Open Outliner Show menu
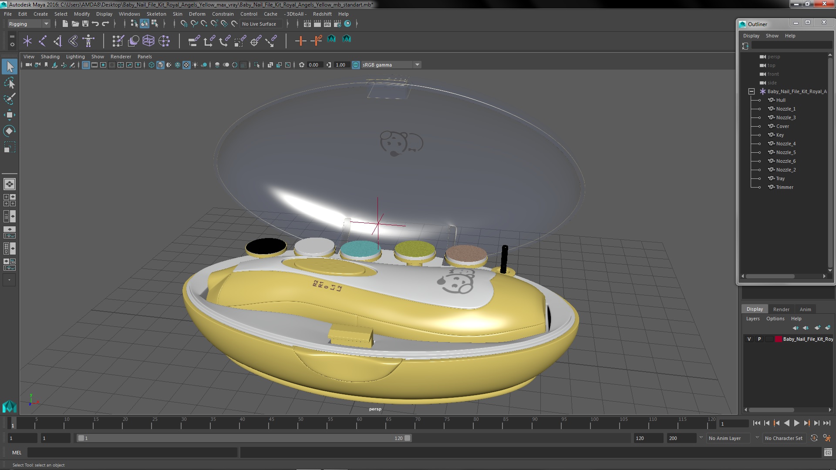This screenshot has height=470, width=836. tap(772, 36)
